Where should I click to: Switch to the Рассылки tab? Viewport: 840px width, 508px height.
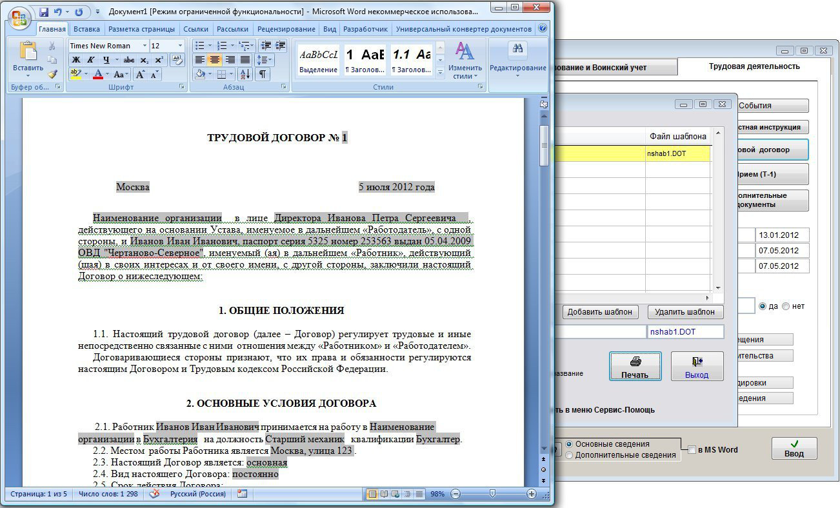233,29
